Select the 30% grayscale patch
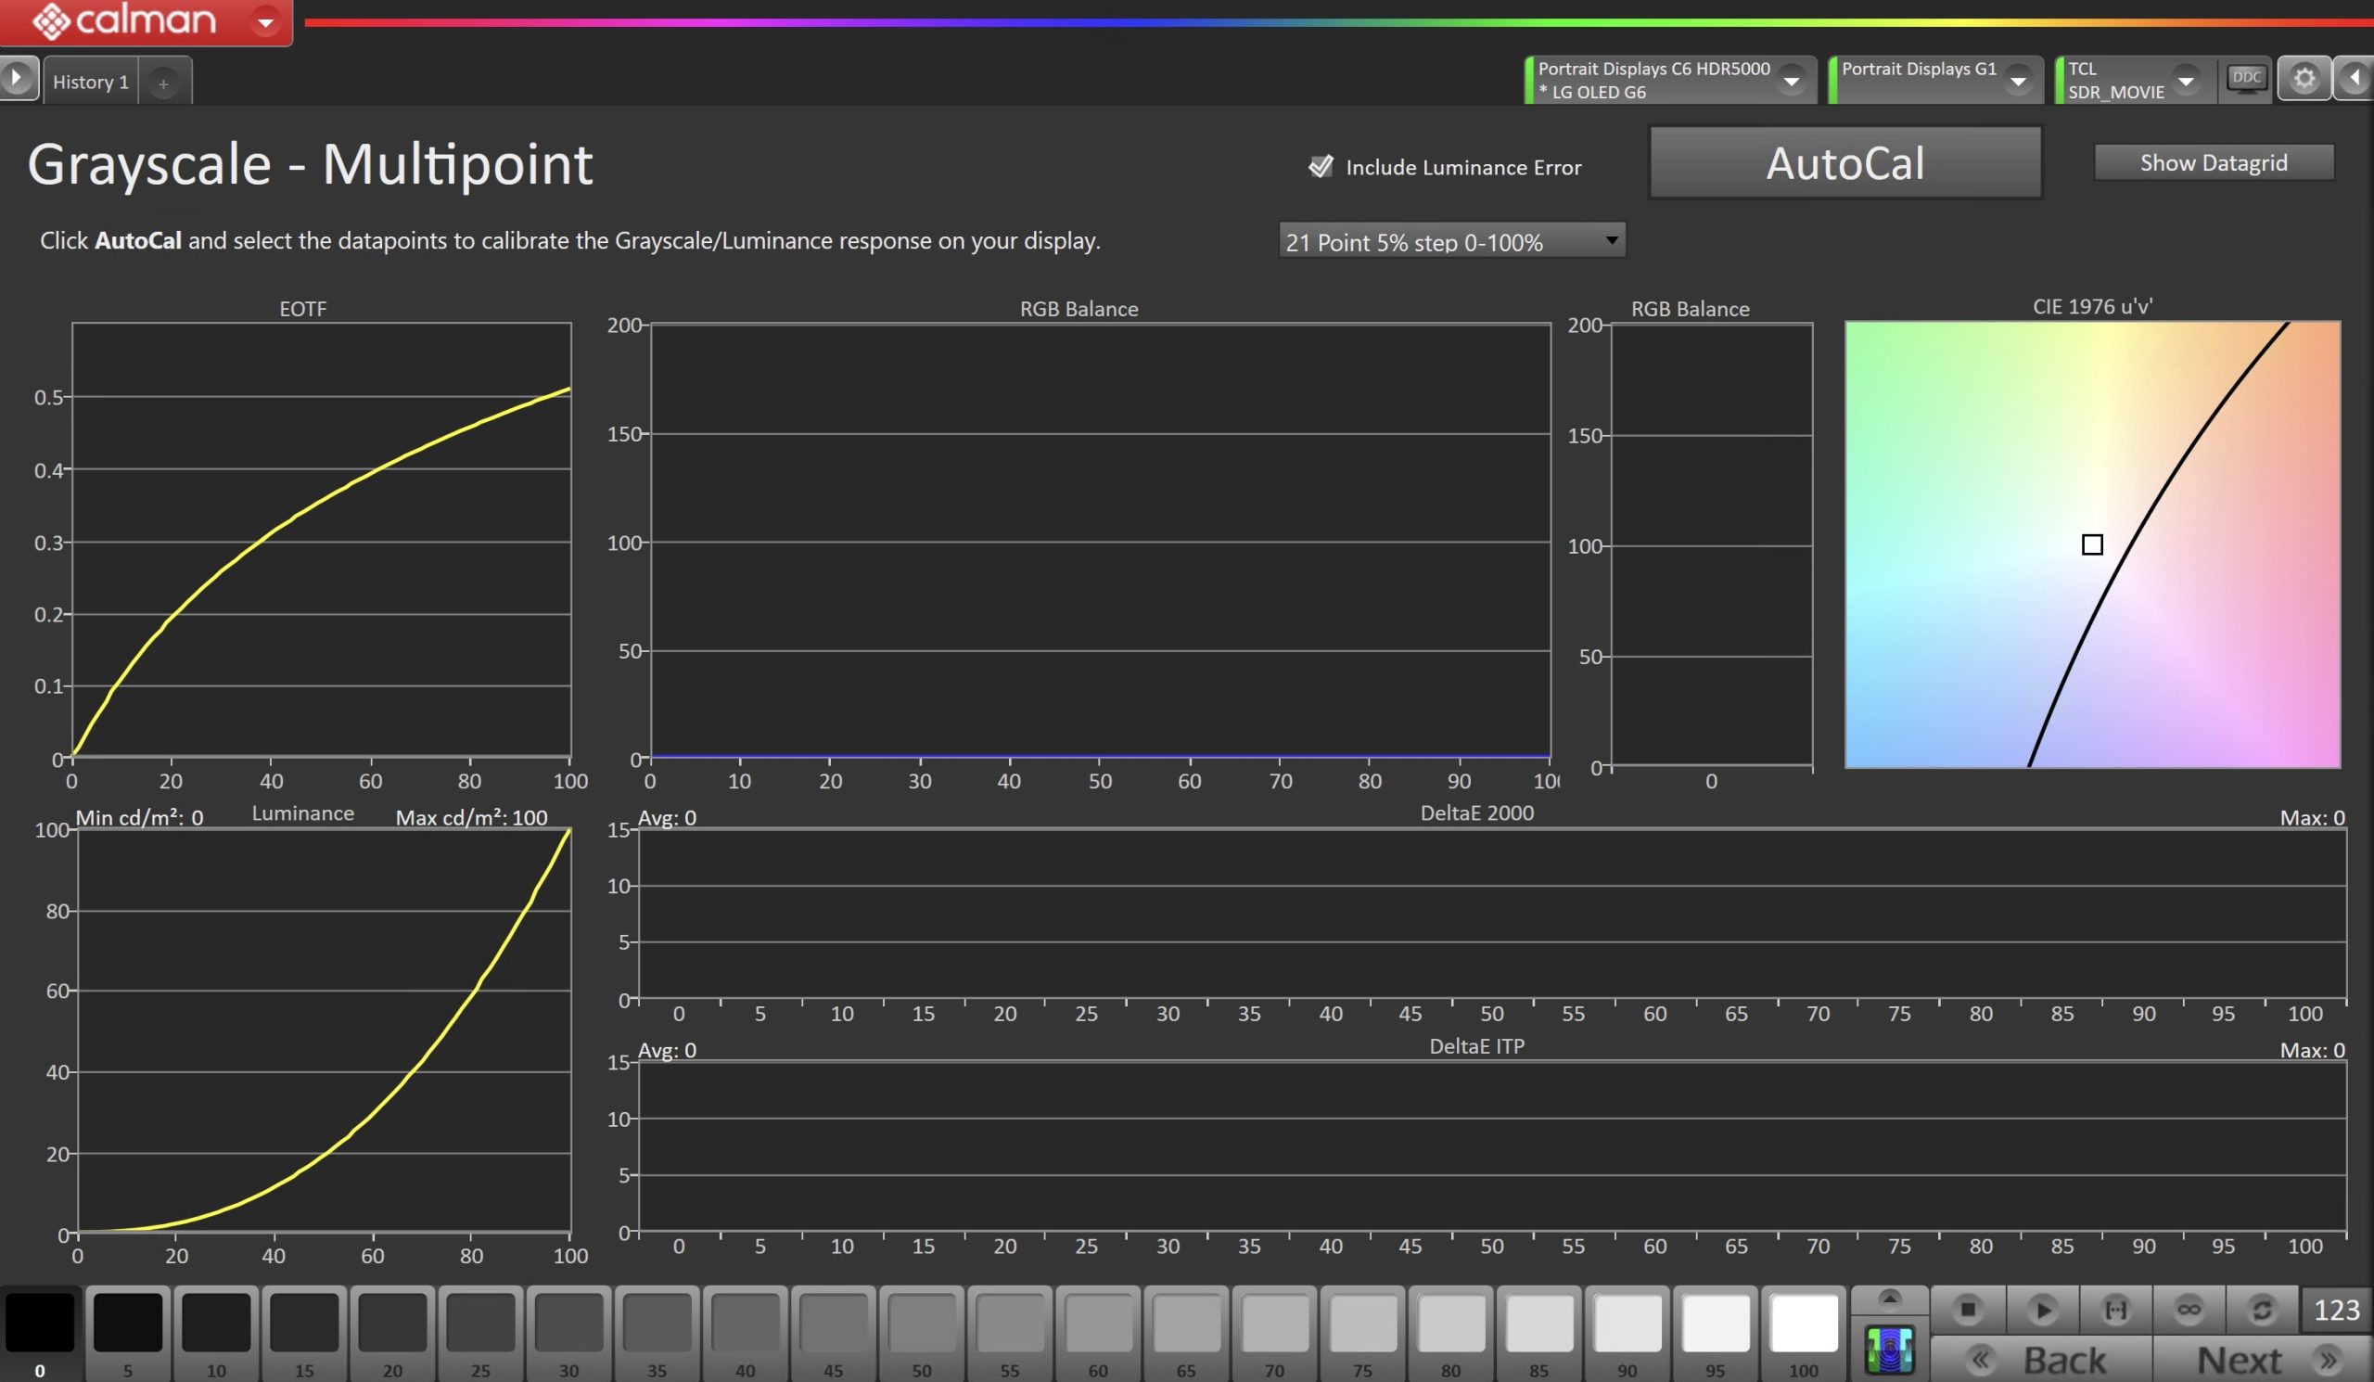 pos(569,1333)
